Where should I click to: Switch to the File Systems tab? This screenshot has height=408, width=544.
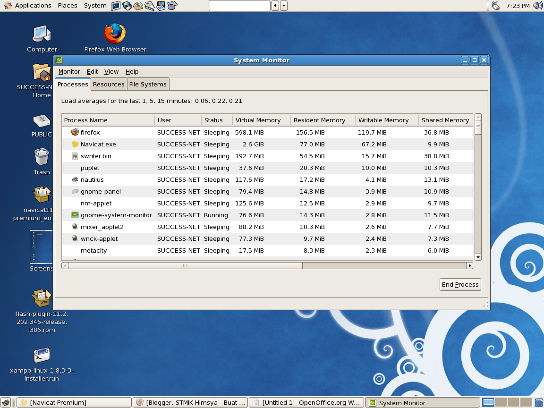tap(148, 84)
